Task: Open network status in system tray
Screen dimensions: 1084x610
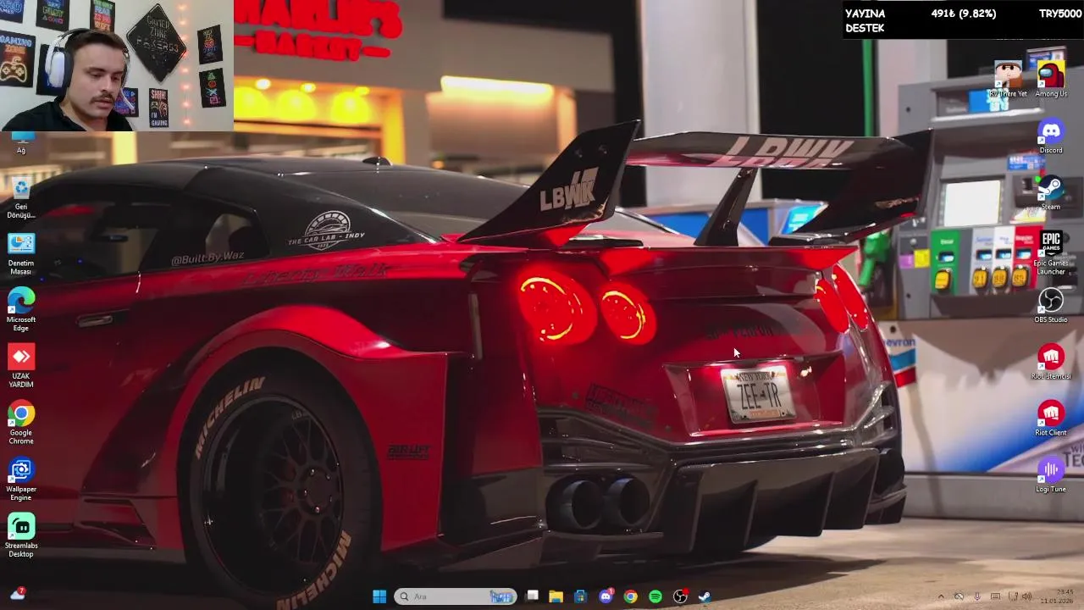Action: (1013, 596)
